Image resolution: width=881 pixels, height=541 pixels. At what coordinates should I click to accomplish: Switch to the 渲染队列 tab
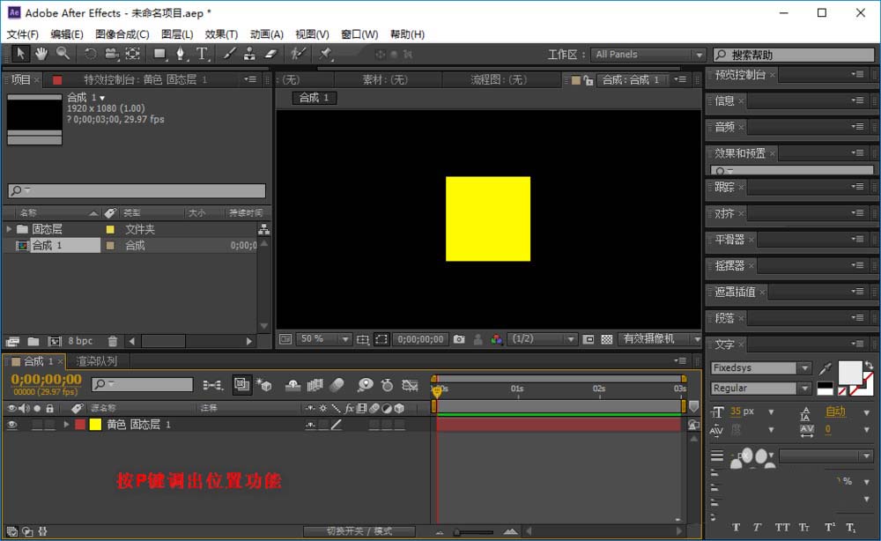pyautogui.click(x=96, y=361)
